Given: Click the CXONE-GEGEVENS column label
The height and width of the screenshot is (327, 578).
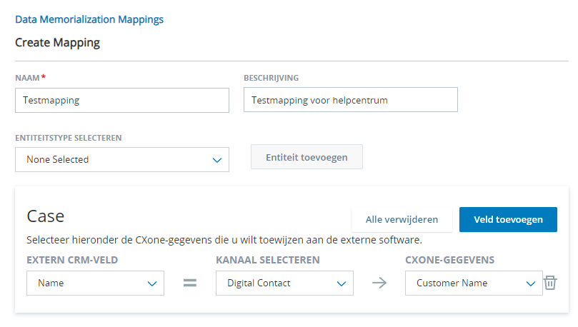Looking at the screenshot, I should [x=449, y=260].
